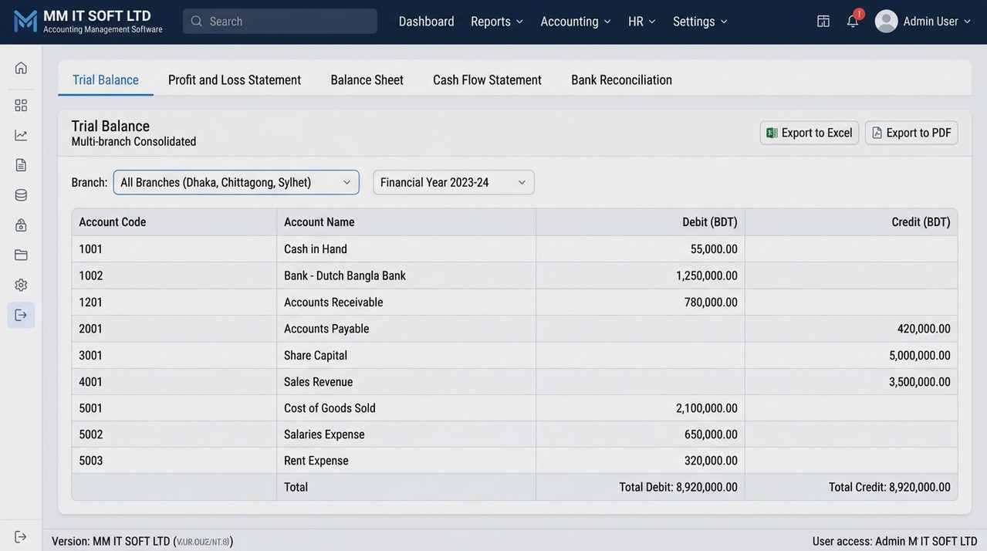This screenshot has height=551, width=987.
Task: Click the document icon in sidebar
Action: coord(21,165)
